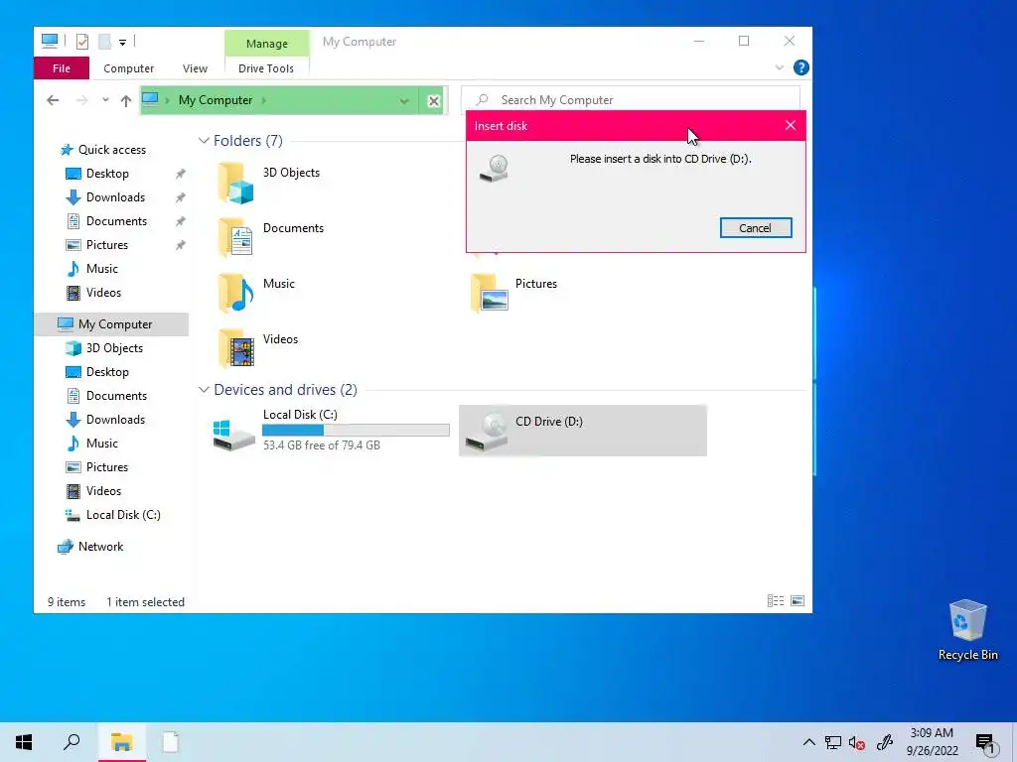Select the Local Disk (C:) drive icon
This screenshot has width=1017, height=762.
coord(233,435)
